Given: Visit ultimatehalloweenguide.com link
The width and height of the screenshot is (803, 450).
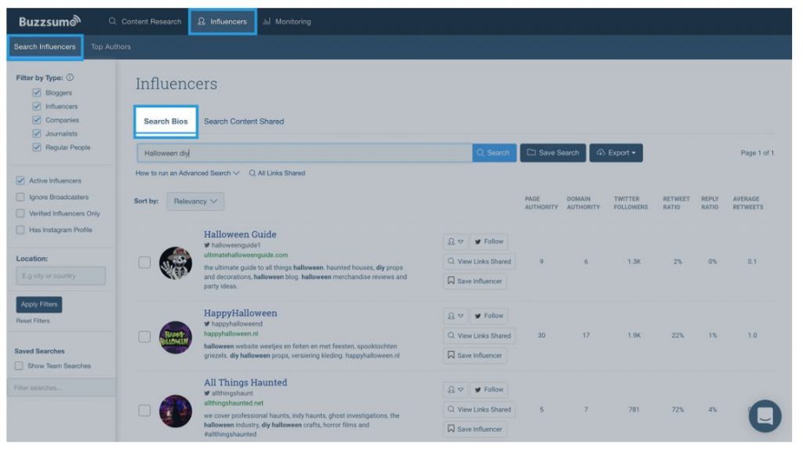Looking at the screenshot, I should coord(245,255).
